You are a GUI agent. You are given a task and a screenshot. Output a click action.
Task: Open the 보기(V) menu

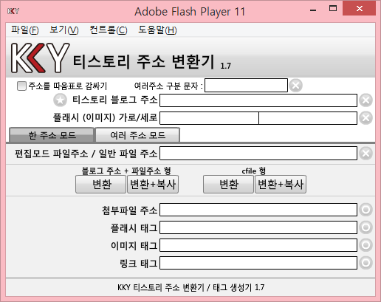(x=64, y=30)
